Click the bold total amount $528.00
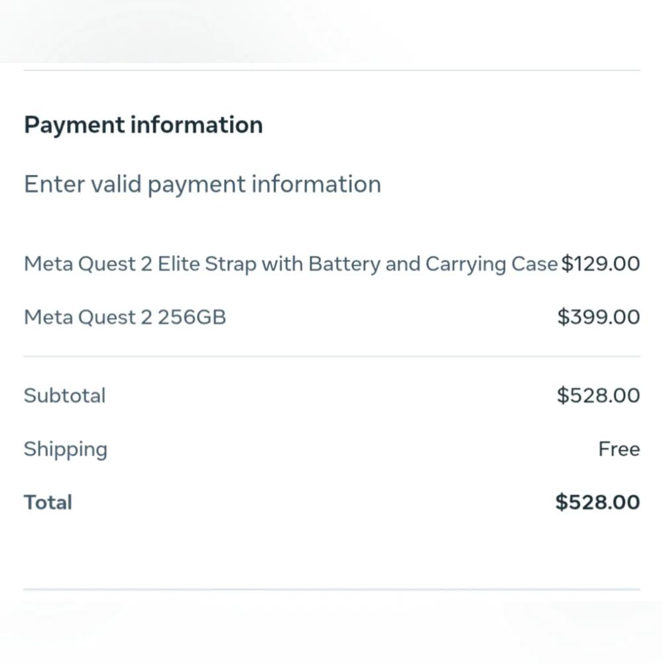This screenshot has height=663, width=663. pos(597,503)
